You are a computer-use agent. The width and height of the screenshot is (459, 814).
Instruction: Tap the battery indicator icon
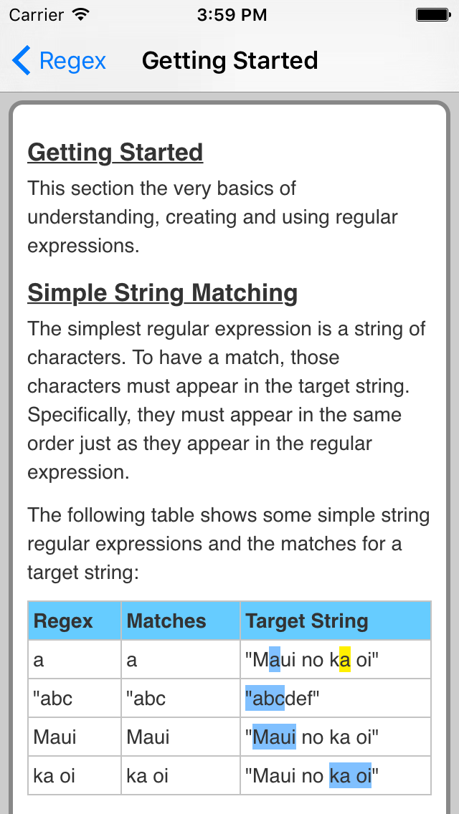[432, 14]
